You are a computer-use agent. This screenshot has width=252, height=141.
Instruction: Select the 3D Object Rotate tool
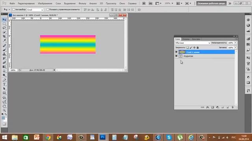pyautogui.click(x=4, y=98)
